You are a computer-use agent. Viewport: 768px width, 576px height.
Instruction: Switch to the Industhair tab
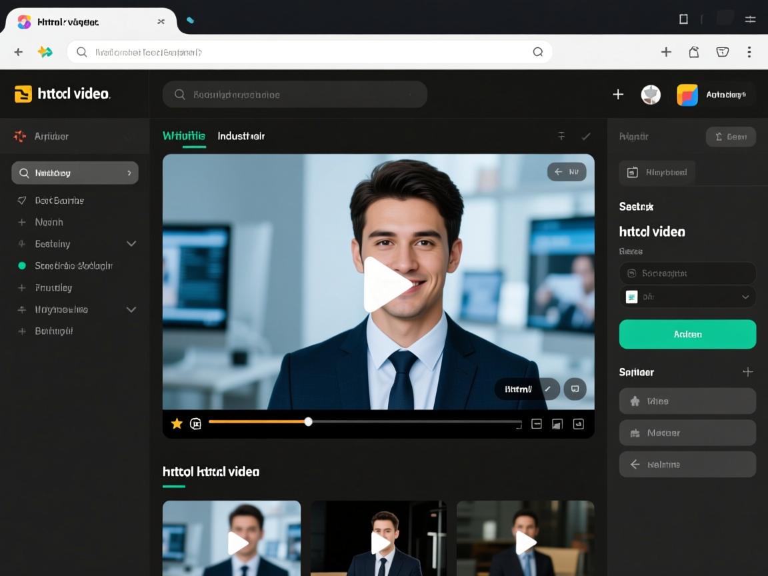point(241,136)
